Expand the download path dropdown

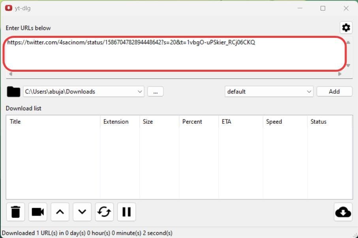click(140, 91)
